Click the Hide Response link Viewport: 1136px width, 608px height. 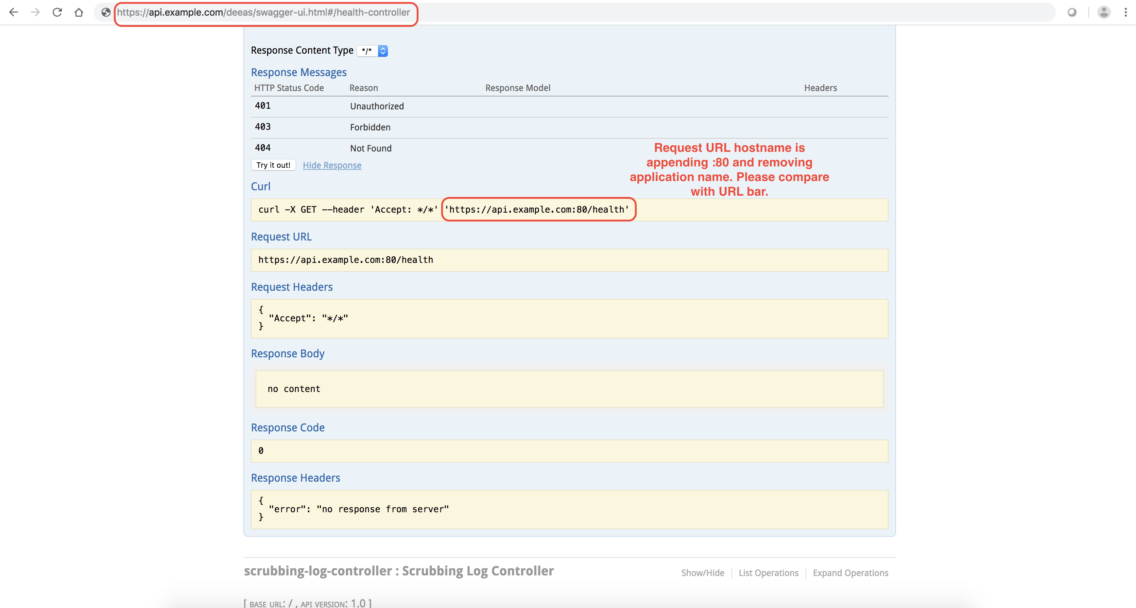(x=332, y=165)
